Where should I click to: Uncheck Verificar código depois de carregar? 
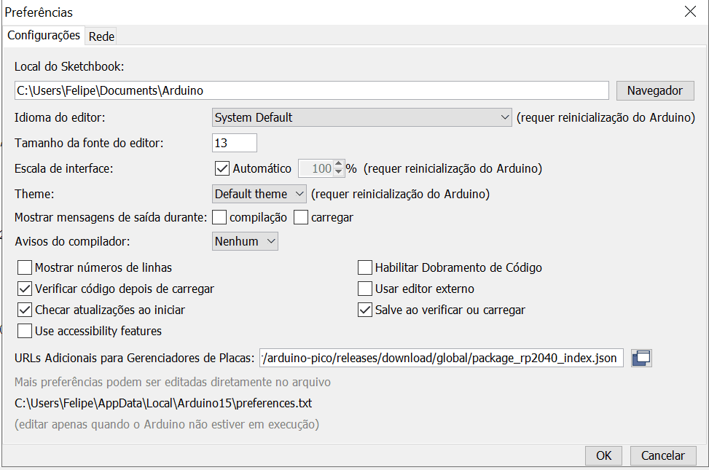26,289
